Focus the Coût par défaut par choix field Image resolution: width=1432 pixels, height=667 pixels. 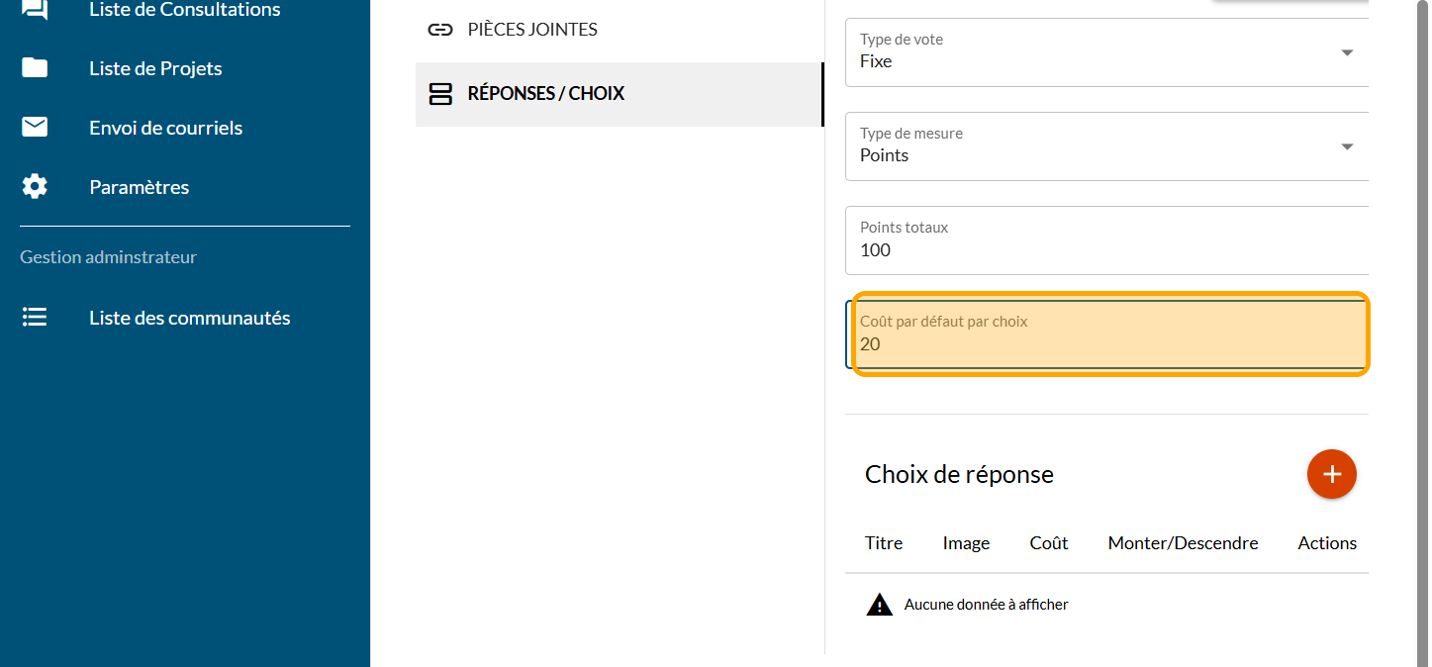1106,344
